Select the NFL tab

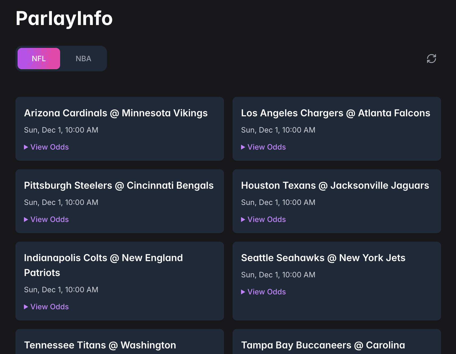tap(39, 59)
